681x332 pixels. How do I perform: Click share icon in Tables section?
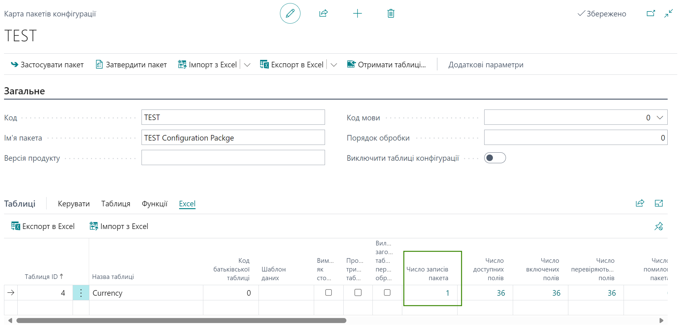640,203
